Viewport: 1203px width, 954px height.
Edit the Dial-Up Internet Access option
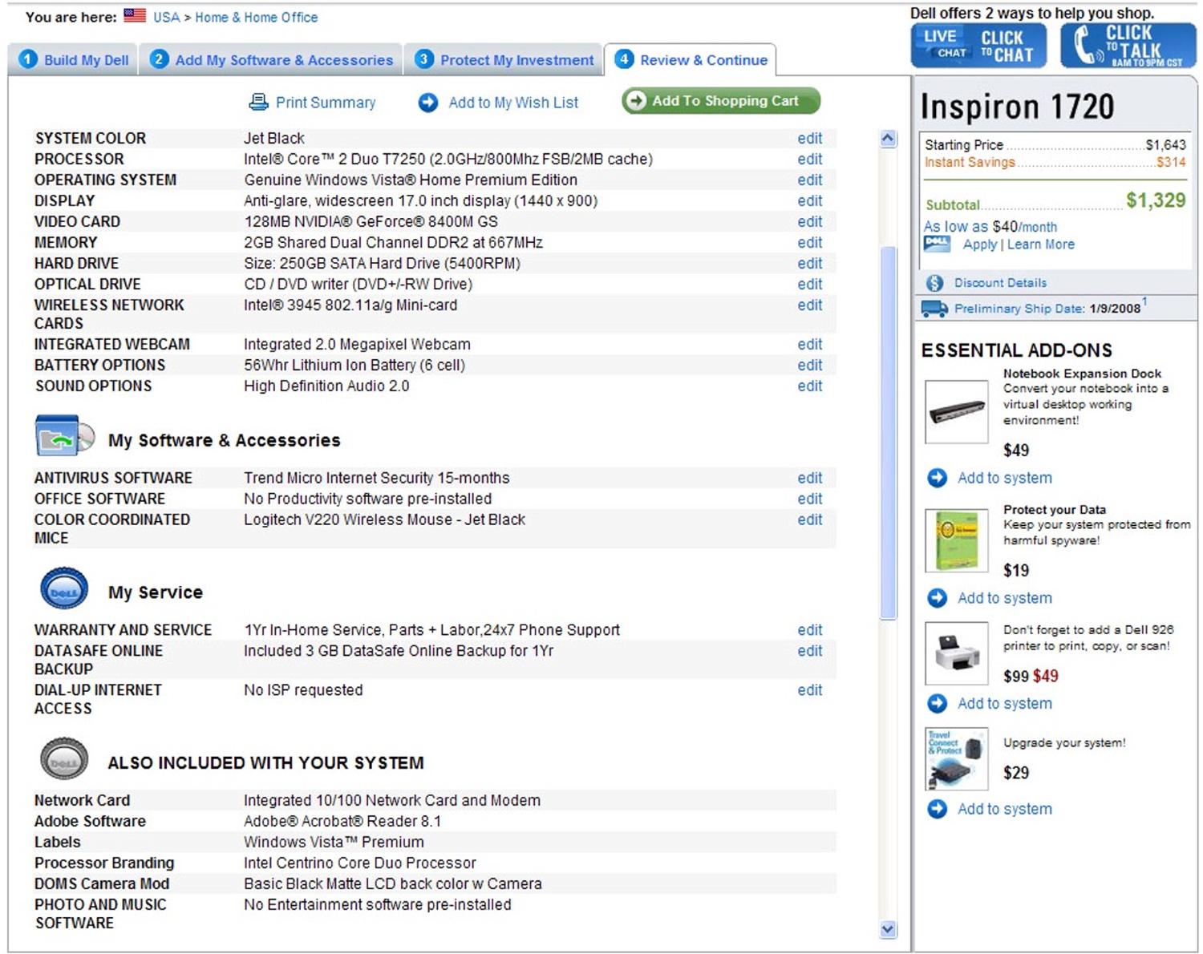810,690
